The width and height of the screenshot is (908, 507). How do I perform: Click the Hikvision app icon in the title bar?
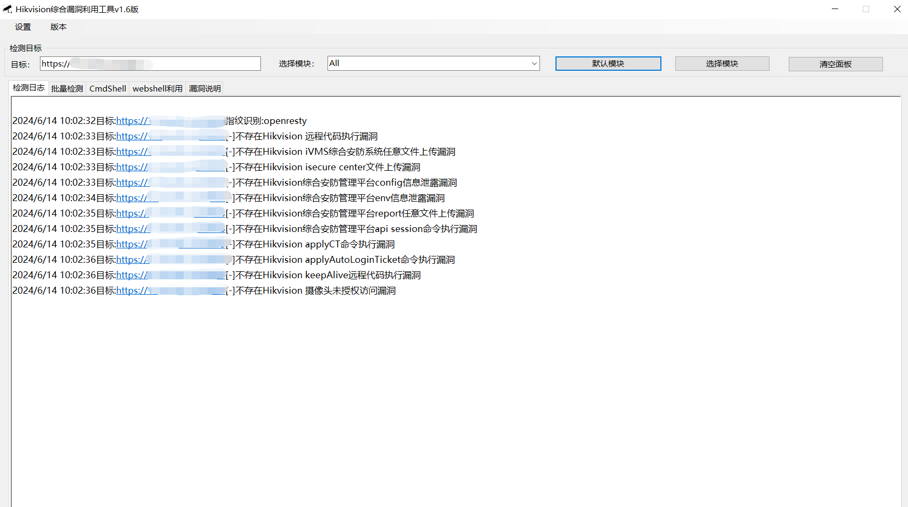coord(7,9)
